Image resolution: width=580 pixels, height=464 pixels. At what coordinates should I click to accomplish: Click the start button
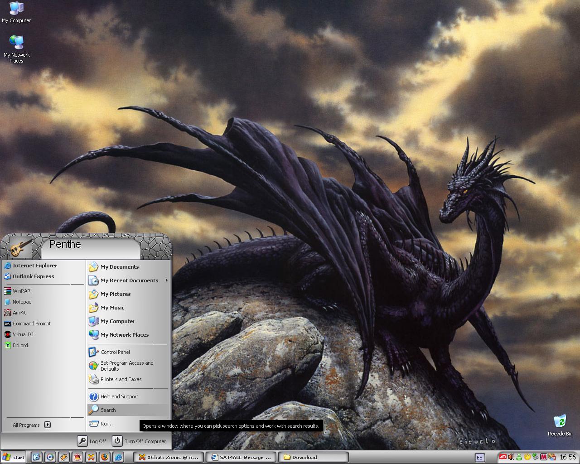coord(14,457)
